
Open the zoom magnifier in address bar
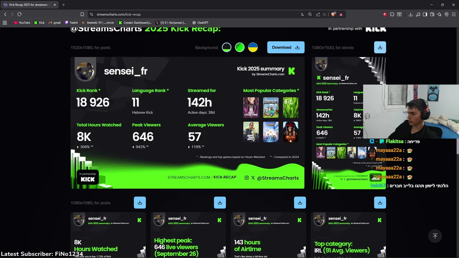pyautogui.click(x=310, y=14)
